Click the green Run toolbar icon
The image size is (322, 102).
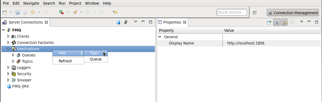tap(61, 12)
